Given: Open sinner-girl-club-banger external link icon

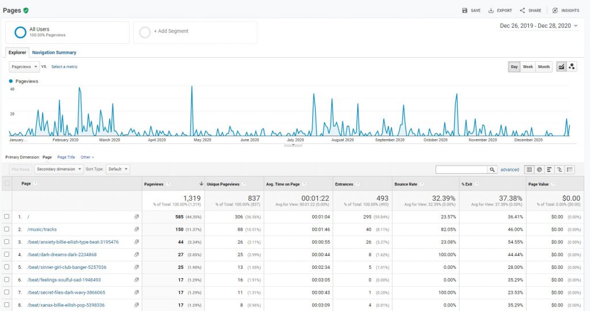Looking at the screenshot, I should 137,267.
